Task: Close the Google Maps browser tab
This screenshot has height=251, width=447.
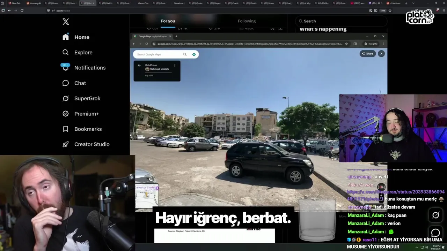Action: point(170,36)
